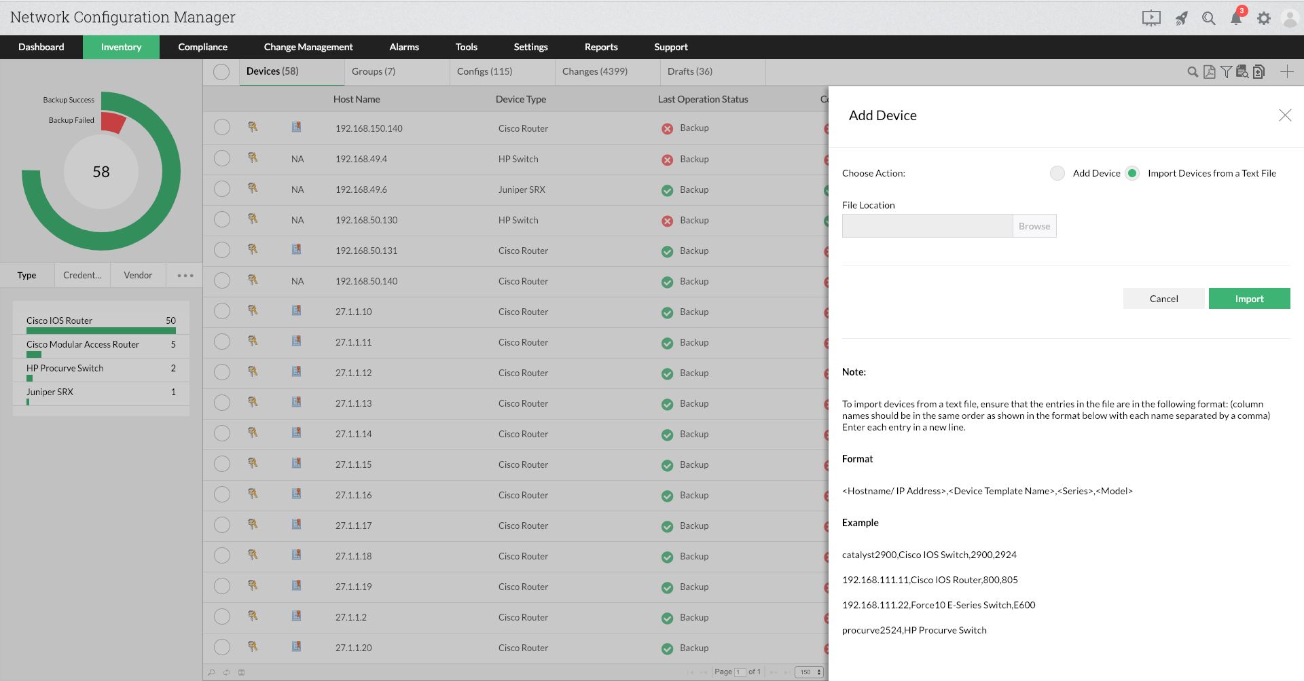Screen dimensions: 1304x681
Task: Select row checkbox for 192.168.50.131
Action: pyautogui.click(x=222, y=250)
